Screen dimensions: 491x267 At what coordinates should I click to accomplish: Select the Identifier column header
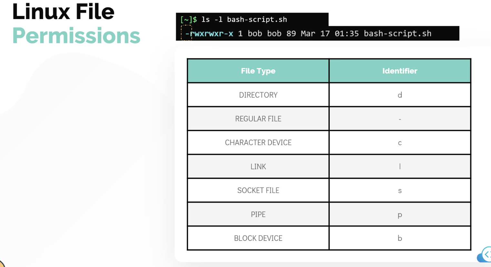point(400,71)
